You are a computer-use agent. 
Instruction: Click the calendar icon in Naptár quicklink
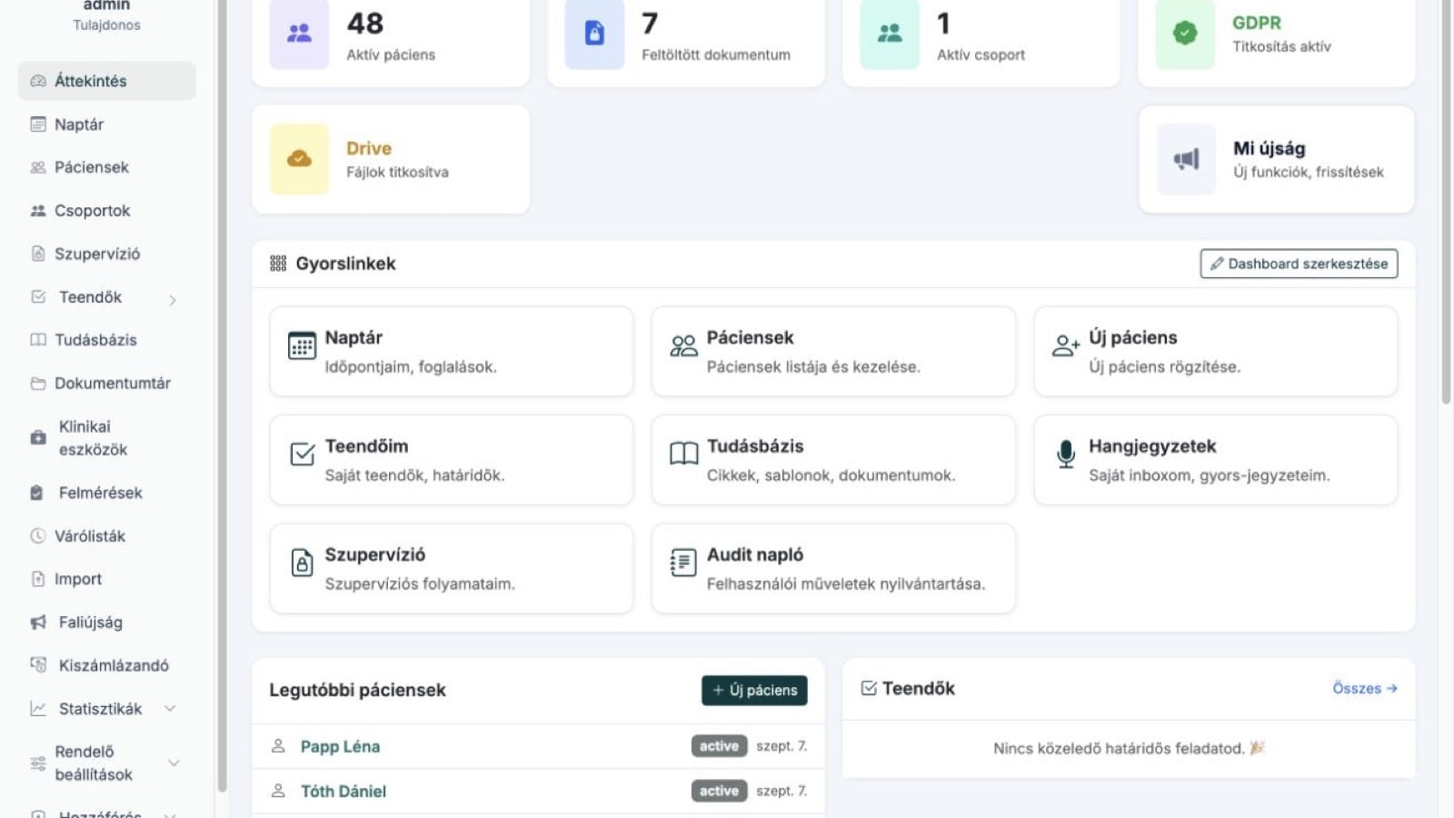pyautogui.click(x=302, y=345)
